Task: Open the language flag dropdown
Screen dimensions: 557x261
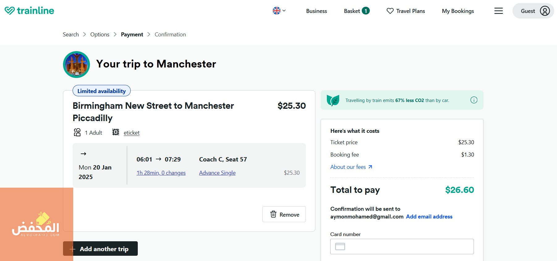Action: pyautogui.click(x=279, y=11)
